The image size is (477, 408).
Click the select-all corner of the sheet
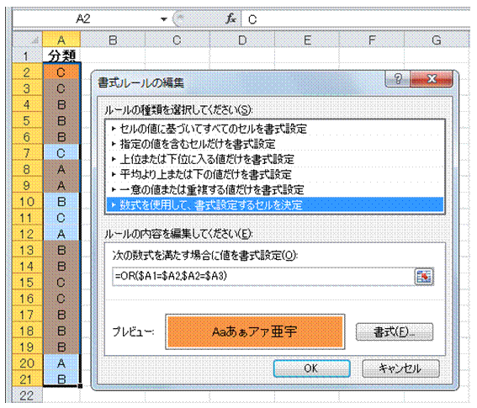click(x=28, y=40)
